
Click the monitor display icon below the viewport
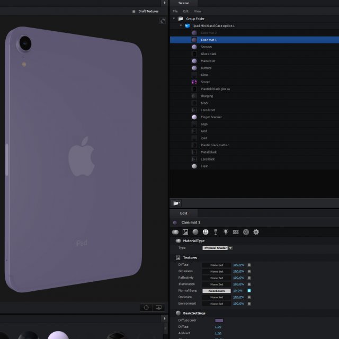pos(159,307)
